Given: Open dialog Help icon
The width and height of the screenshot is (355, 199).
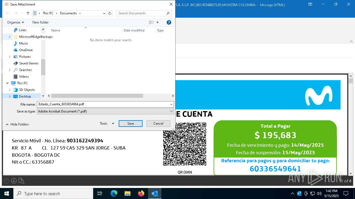Looking at the screenshot, I should pos(169,22).
